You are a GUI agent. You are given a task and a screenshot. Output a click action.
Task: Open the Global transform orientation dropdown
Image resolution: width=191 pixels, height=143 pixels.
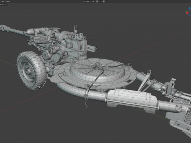[x=87, y=2]
